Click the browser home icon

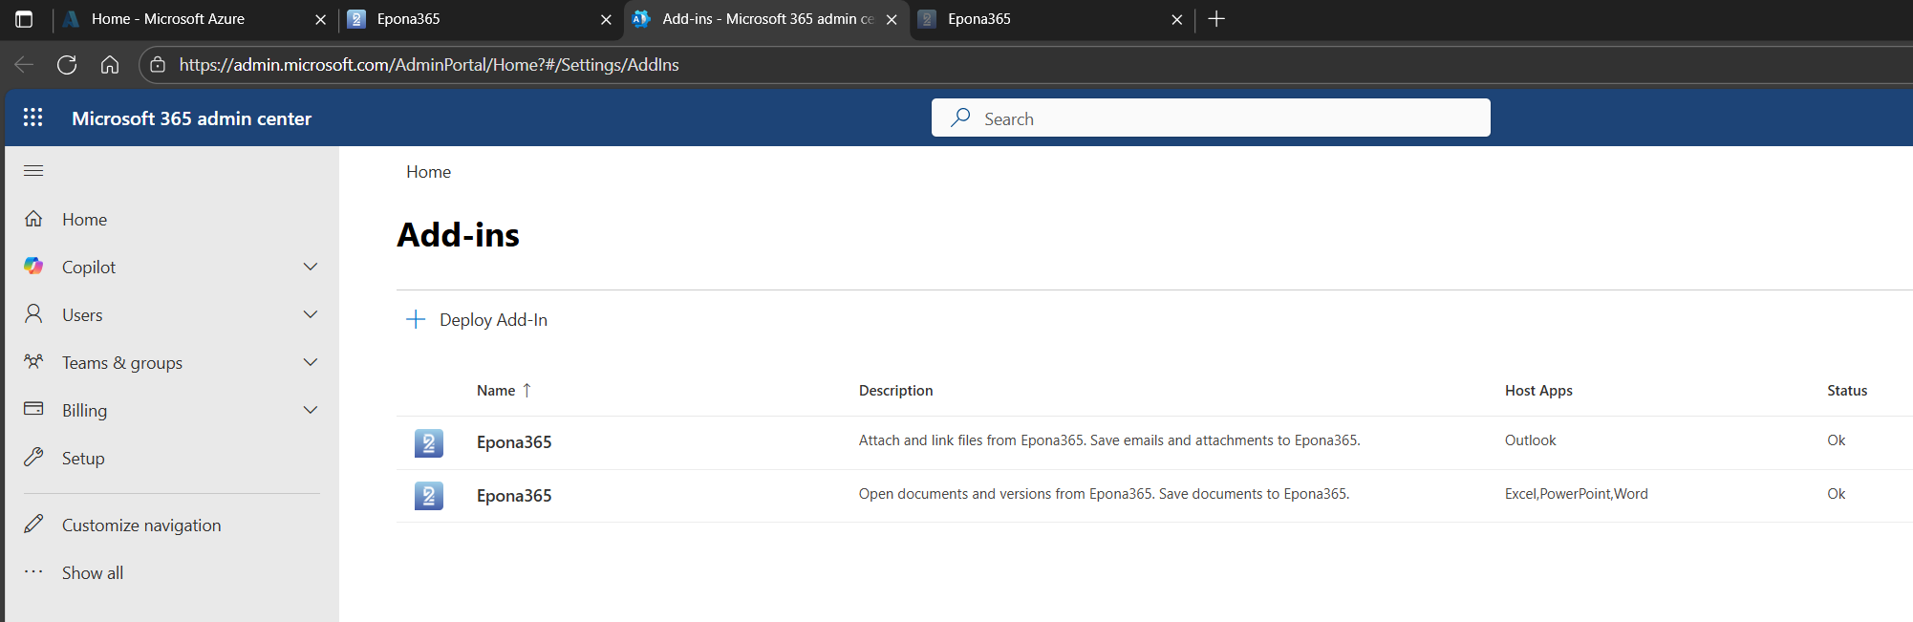click(x=110, y=65)
